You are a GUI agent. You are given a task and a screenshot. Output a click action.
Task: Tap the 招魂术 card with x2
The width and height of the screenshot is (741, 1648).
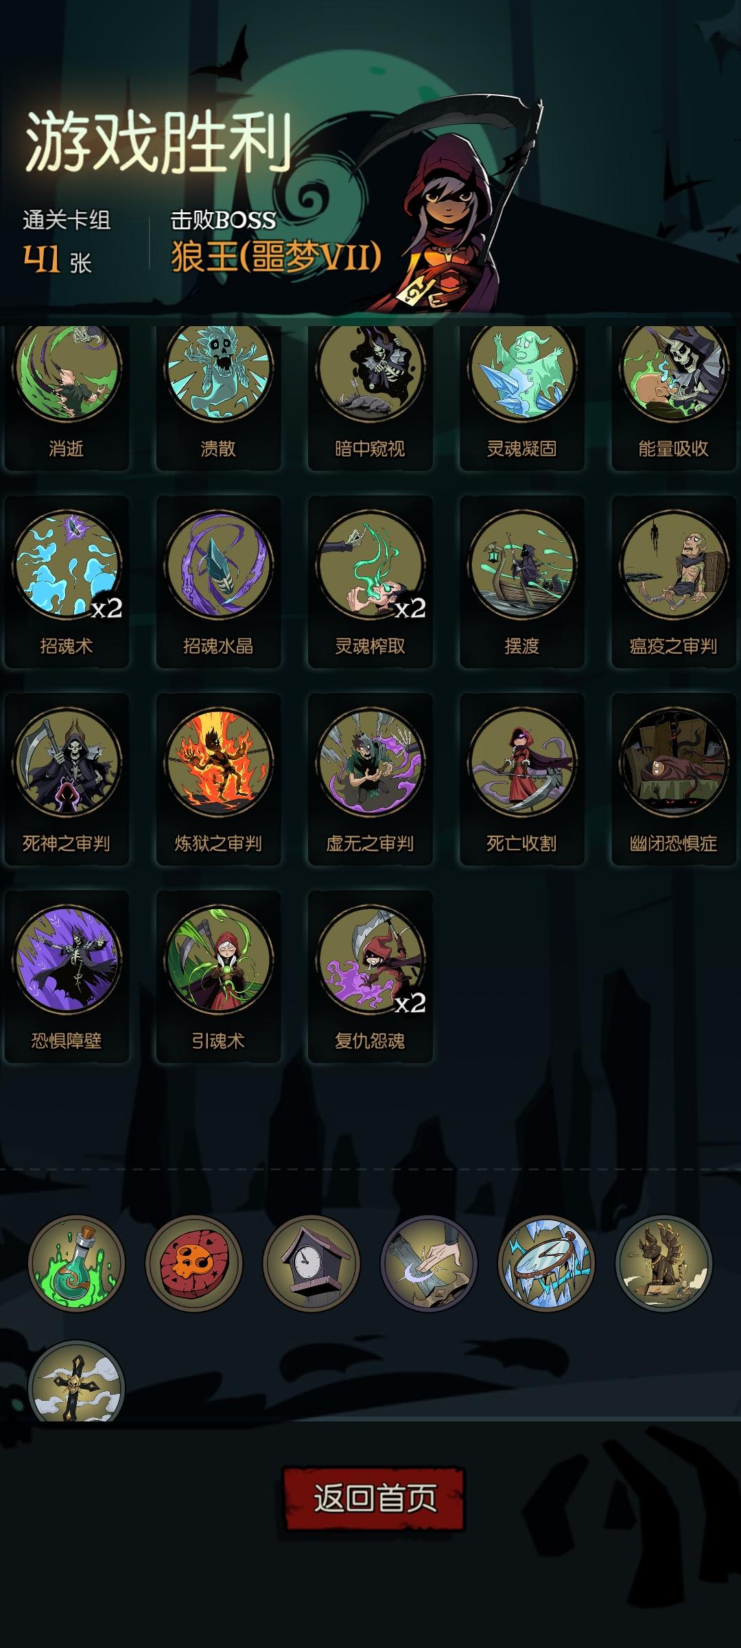pos(67,582)
